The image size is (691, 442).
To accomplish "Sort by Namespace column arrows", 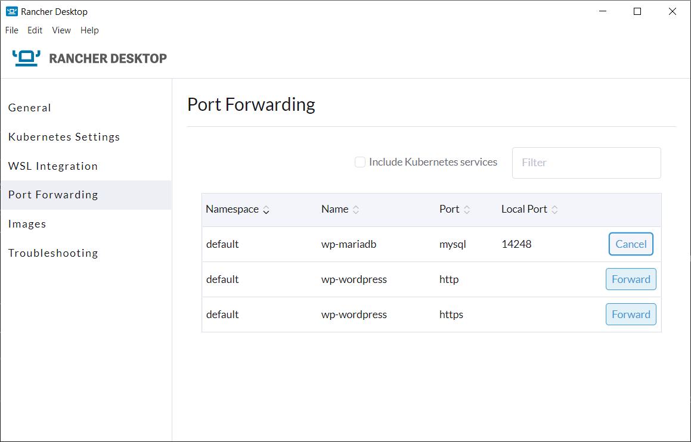I will pyautogui.click(x=266, y=210).
